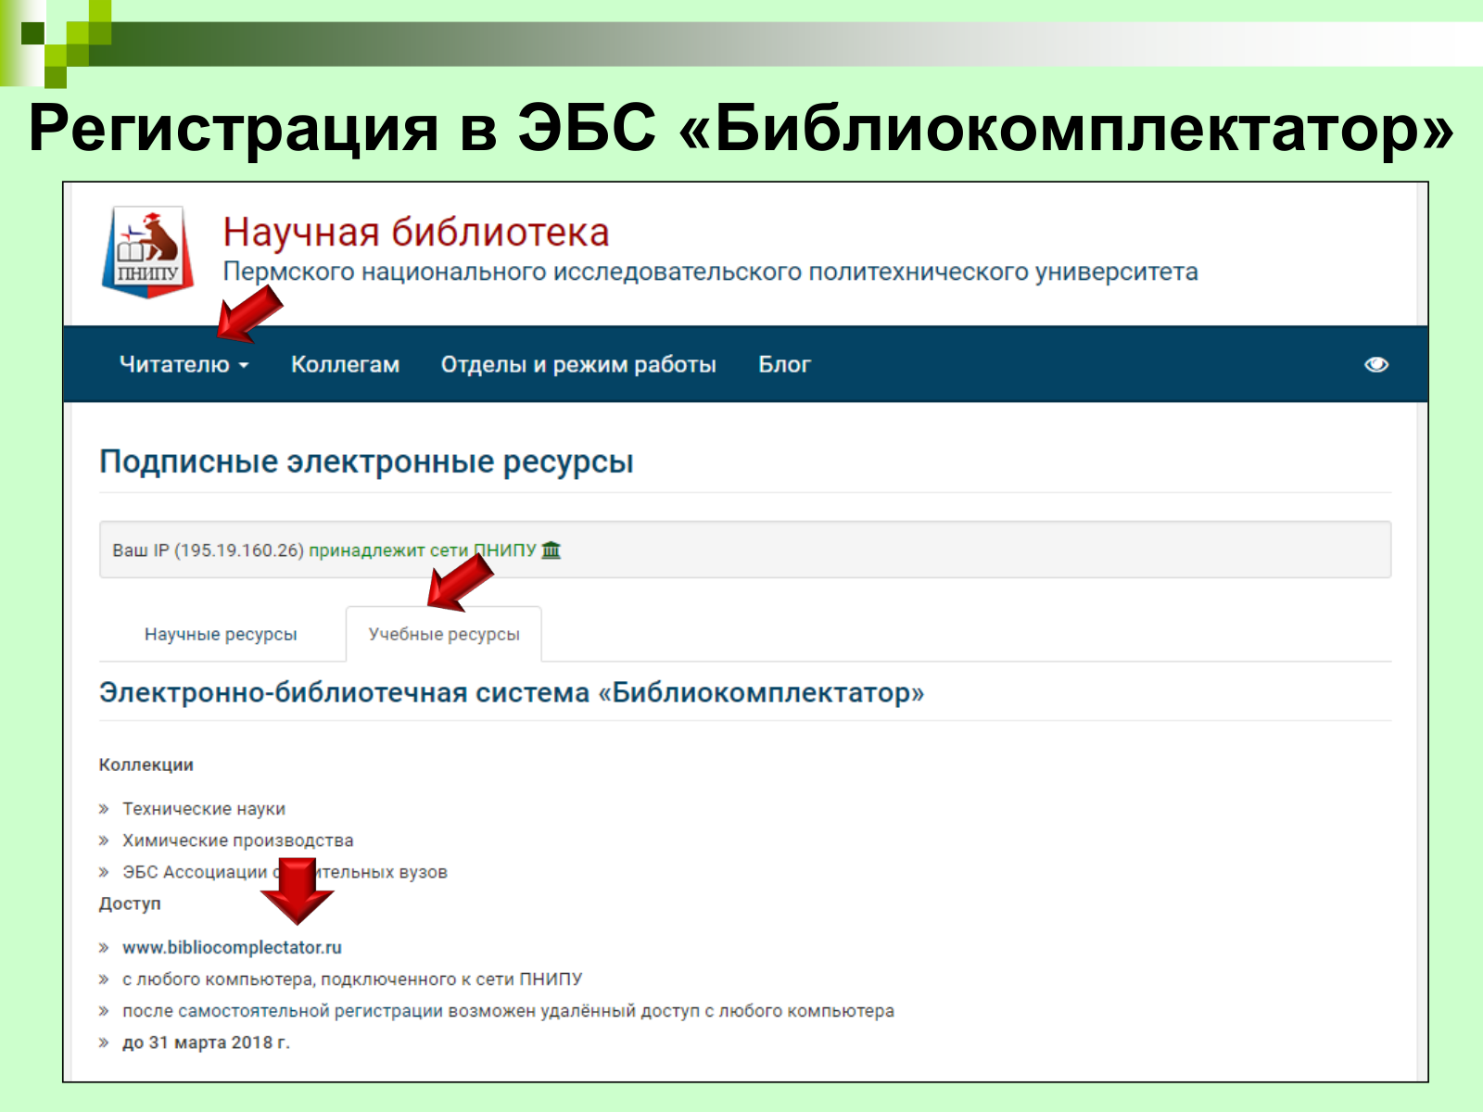This screenshot has height=1112, width=1483.
Task: Click the Химические производства collection entry
Action: 238,840
